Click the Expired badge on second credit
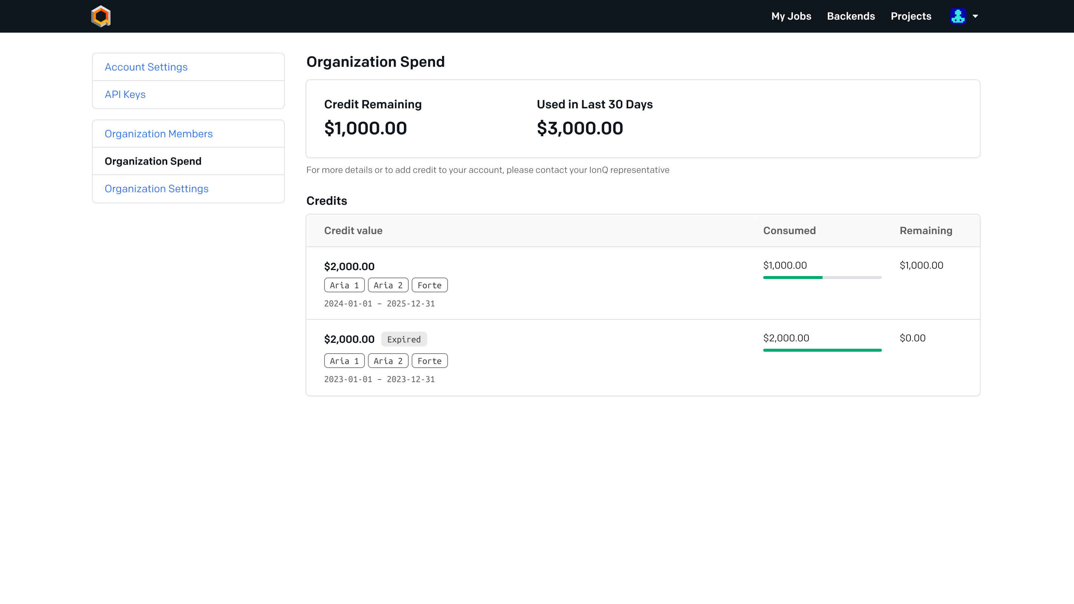Image resolution: width=1074 pixels, height=604 pixels. (404, 339)
